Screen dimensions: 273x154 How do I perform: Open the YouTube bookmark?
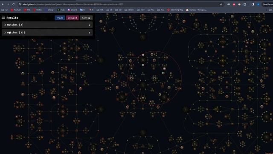coord(16,10)
